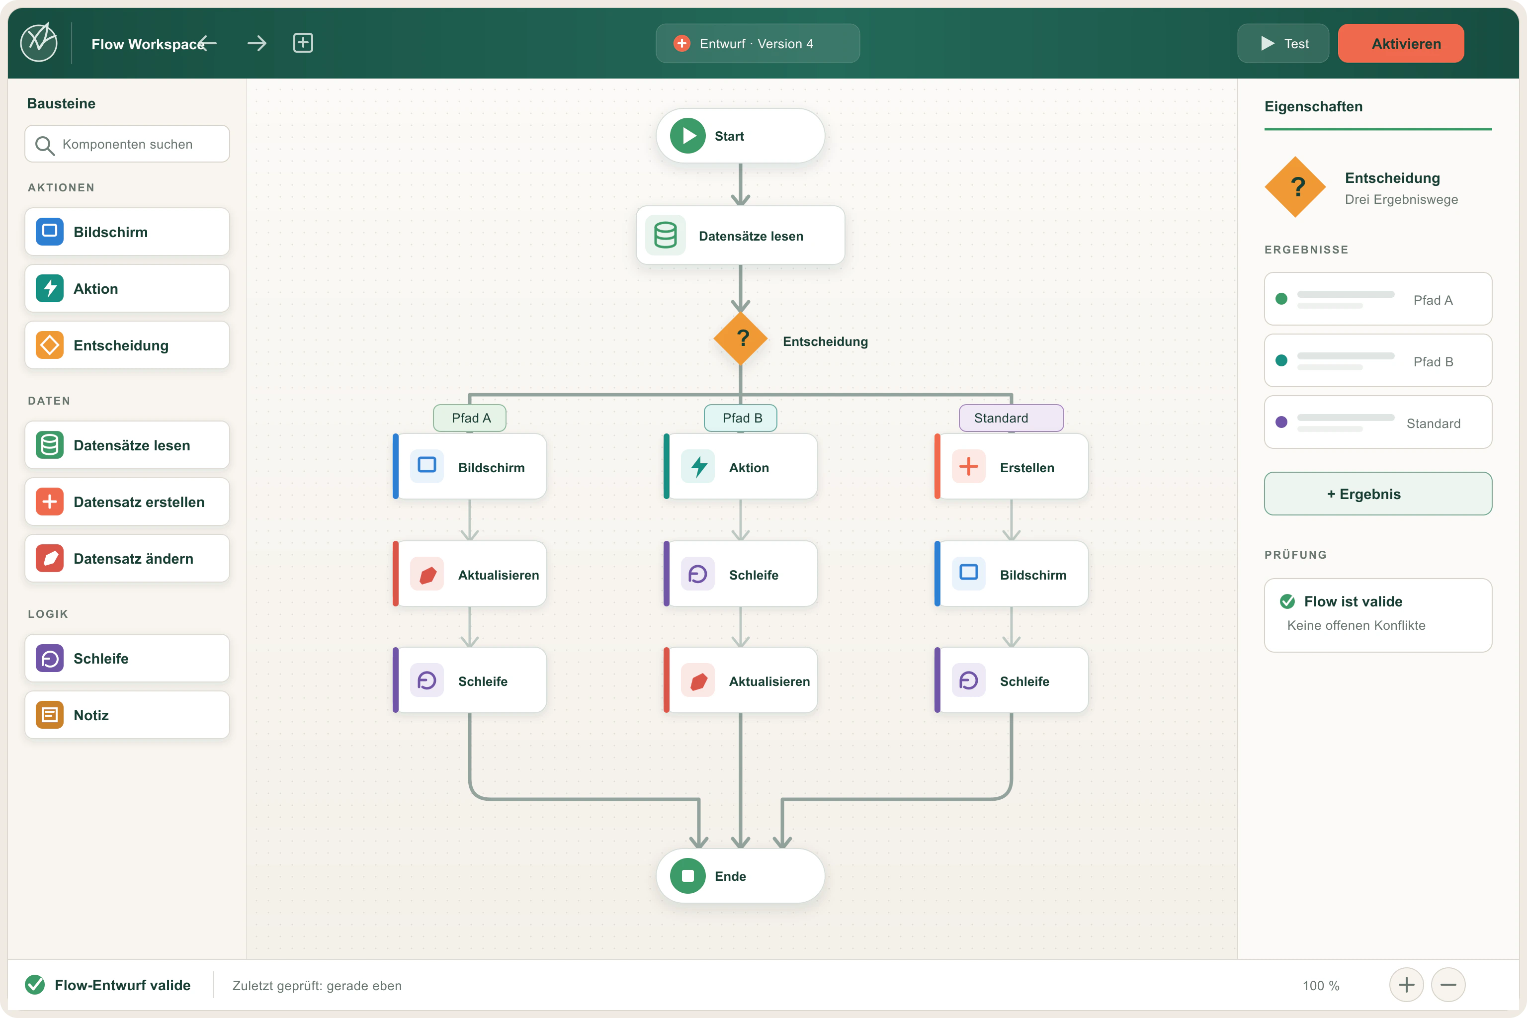This screenshot has height=1018, width=1527.
Task: Select the Datensatz erstellen component
Action: click(x=127, y=501)
